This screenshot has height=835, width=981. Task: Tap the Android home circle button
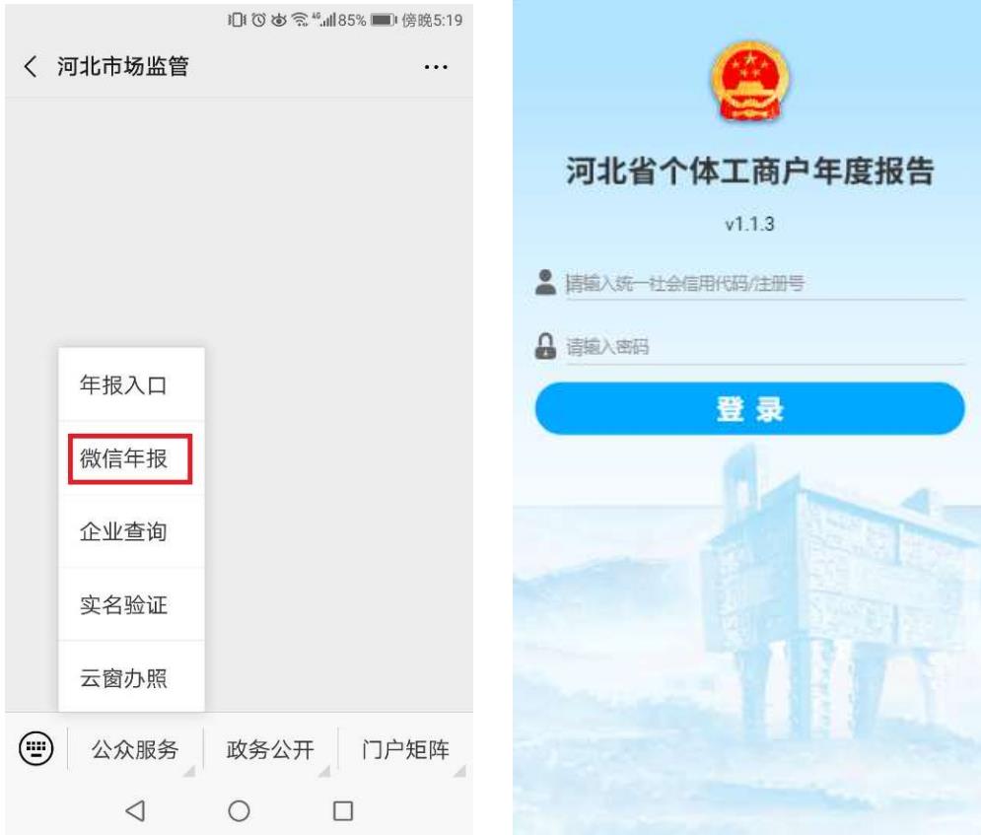pos(239,811)
